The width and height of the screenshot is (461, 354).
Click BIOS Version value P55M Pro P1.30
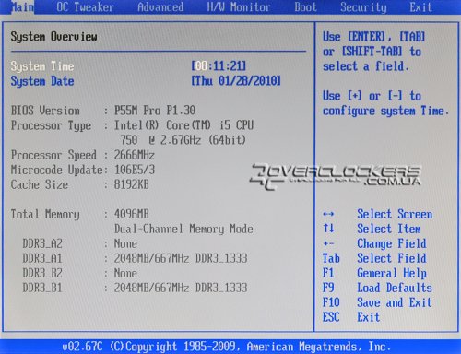[155, 111]
